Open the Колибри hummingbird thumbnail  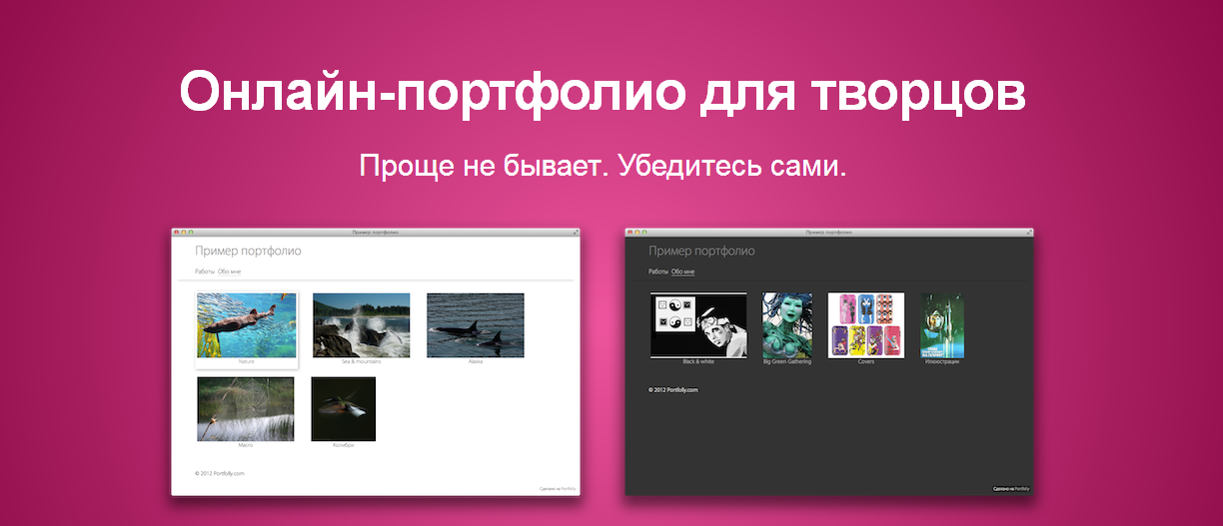coord(343,409)
